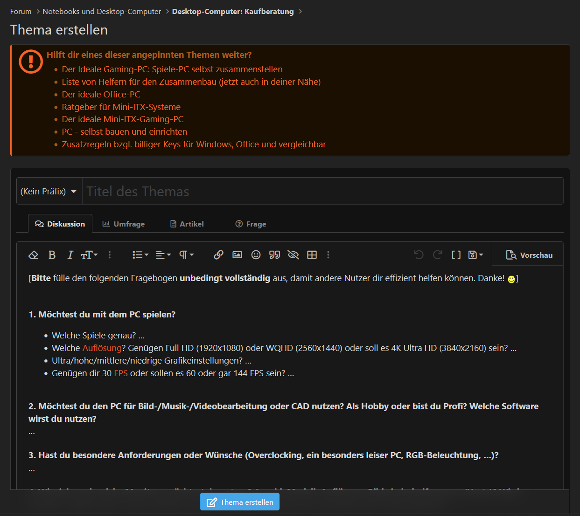Click the Titel des Themas input field
This screenshot has height=516, width=580.
(x=323, y=191)
